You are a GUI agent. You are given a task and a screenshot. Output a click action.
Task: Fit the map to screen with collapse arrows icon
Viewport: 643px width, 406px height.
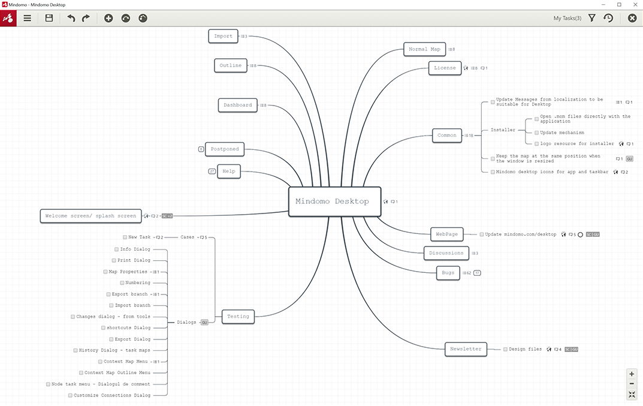point(632,395)
